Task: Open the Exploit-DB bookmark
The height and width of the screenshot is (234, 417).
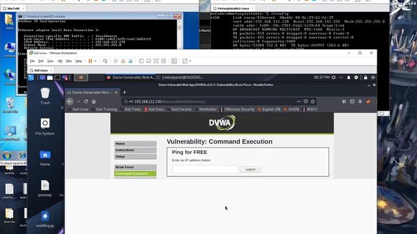Action: click(x=269, y=109)
